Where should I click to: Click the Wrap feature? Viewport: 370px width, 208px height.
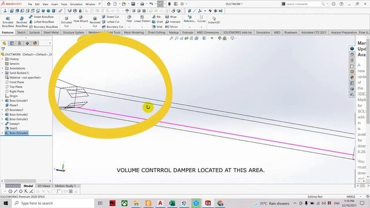coord(171,17)
